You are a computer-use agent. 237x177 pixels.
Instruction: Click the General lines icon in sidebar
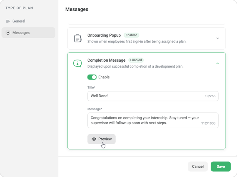pos(8,21)
